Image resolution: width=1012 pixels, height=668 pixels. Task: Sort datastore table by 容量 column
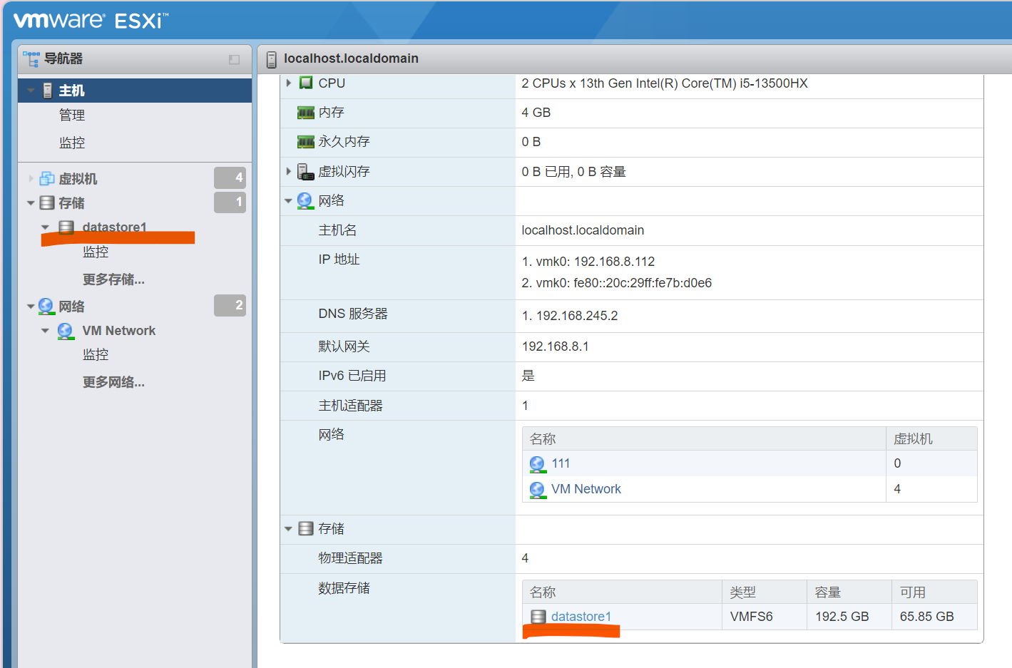tap(849, 592)
